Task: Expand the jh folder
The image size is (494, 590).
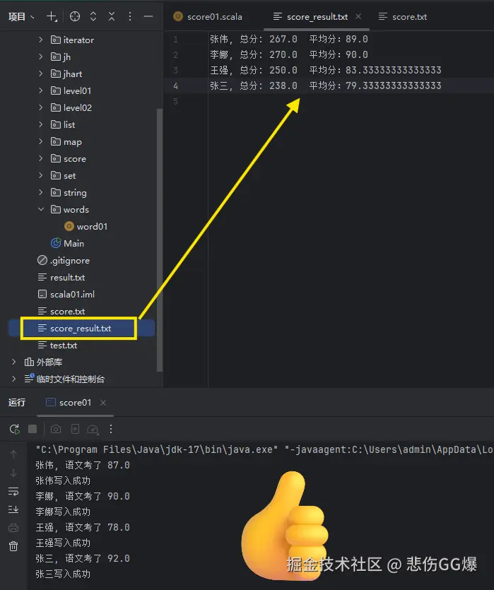Action: point(40,57)
